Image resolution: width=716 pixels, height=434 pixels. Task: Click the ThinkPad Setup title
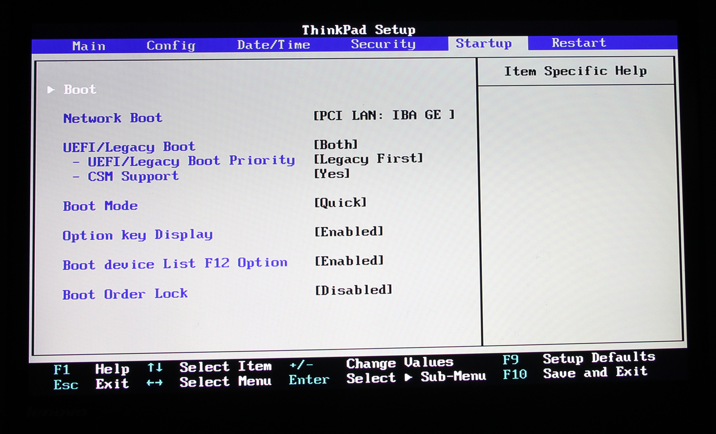point(359,30)
